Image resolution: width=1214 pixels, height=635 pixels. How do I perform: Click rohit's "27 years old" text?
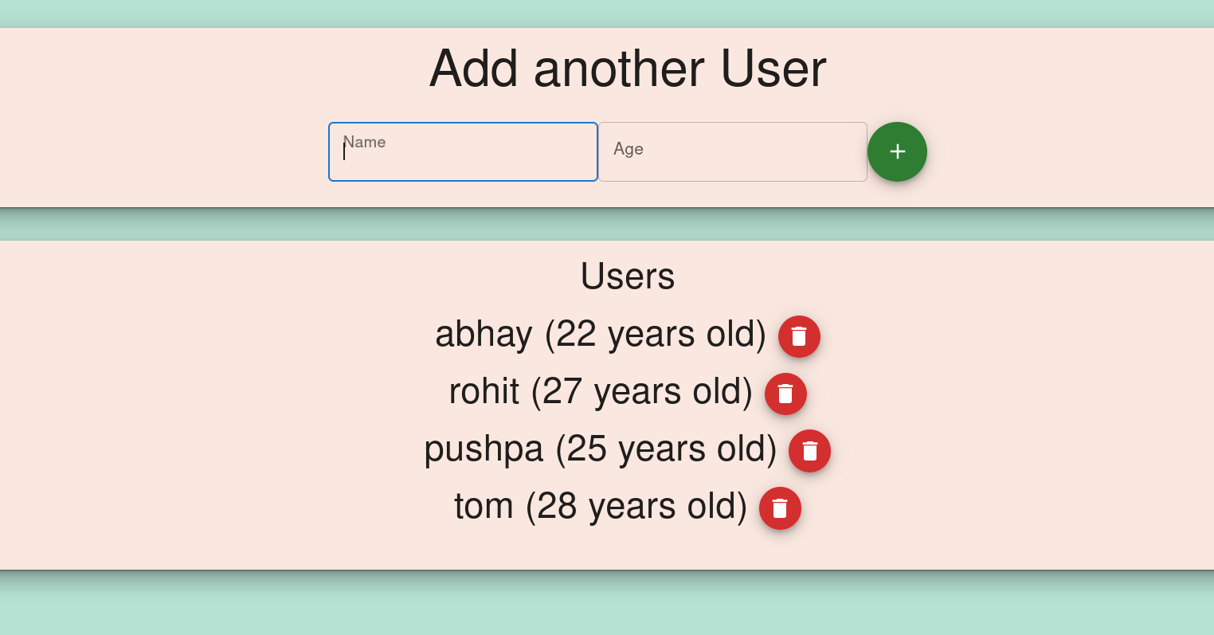tap(641, 391)
